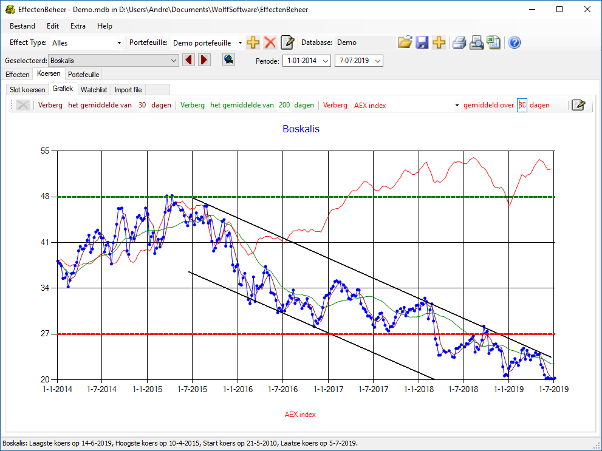This screenshot has width=602, height=451.
Task: Click the red X delete portefeuille icon
Action: [270, 42]
